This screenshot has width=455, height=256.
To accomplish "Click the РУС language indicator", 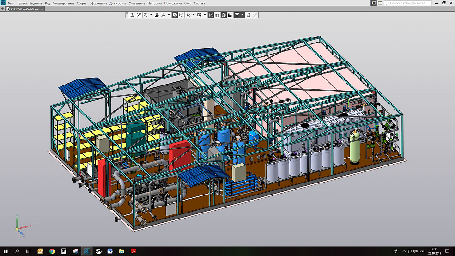I will [x=422, y=251].
